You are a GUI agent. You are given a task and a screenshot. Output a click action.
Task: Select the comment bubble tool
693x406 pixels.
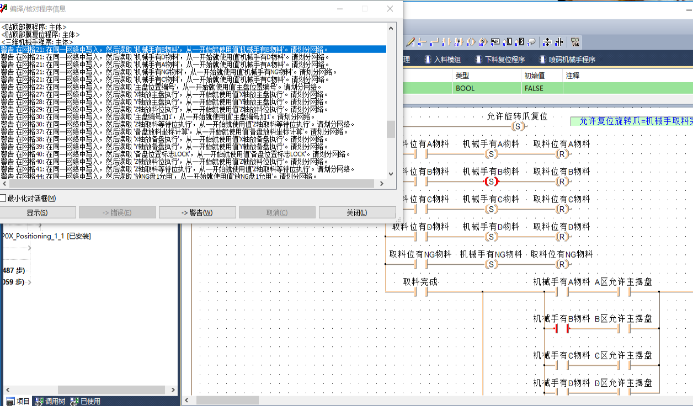click(x=531, y=42)
